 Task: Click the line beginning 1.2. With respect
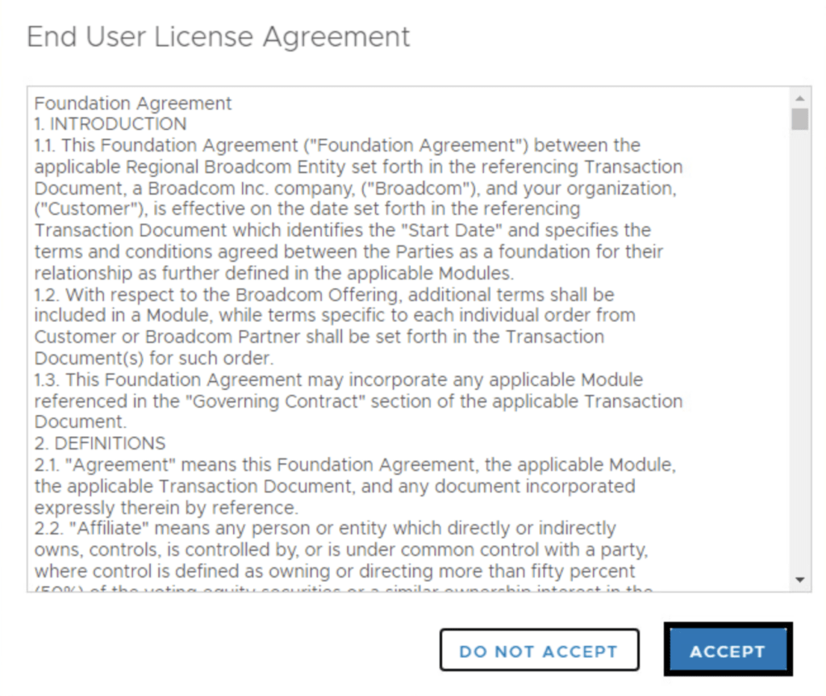(323, 295)
